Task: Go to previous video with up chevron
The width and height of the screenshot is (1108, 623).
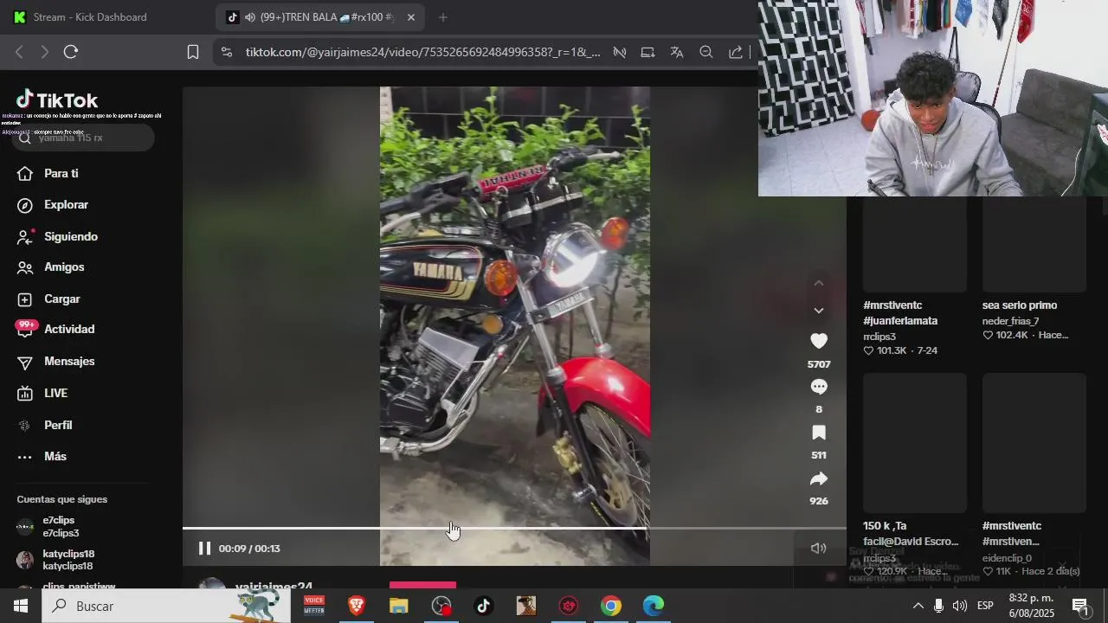Action: coord(819,283)
